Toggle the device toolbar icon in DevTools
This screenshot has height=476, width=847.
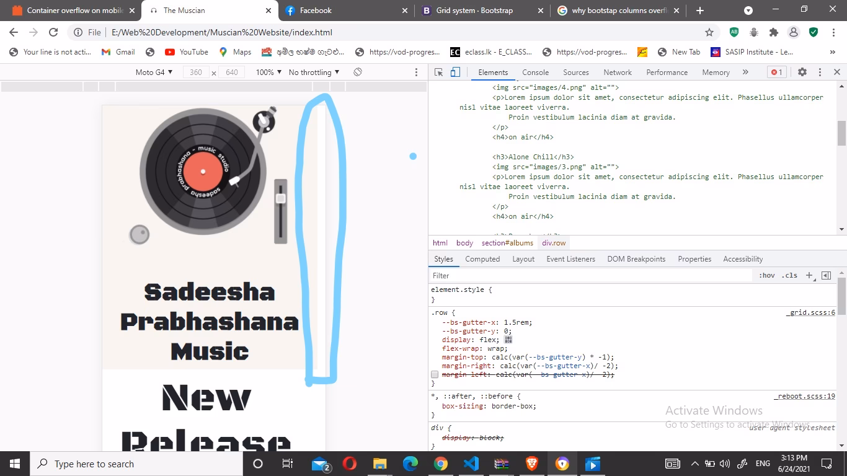click(x=456, y=72)
